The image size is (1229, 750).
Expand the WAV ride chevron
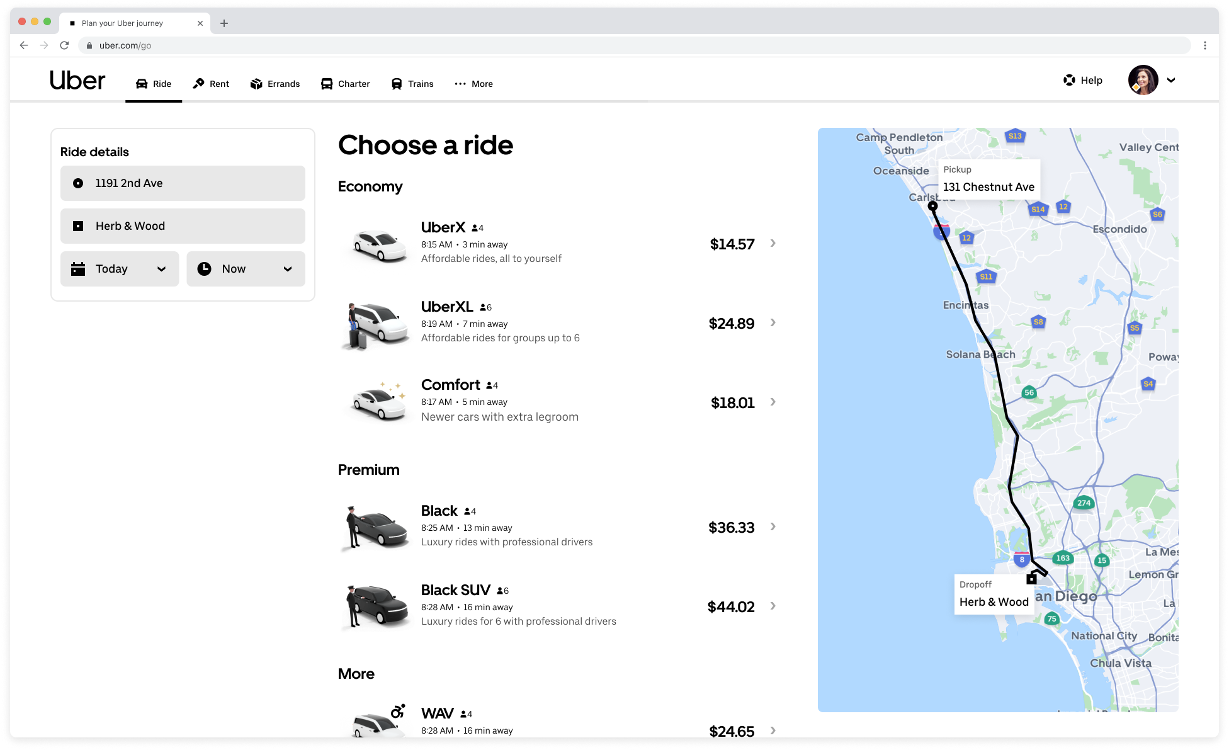773,731
